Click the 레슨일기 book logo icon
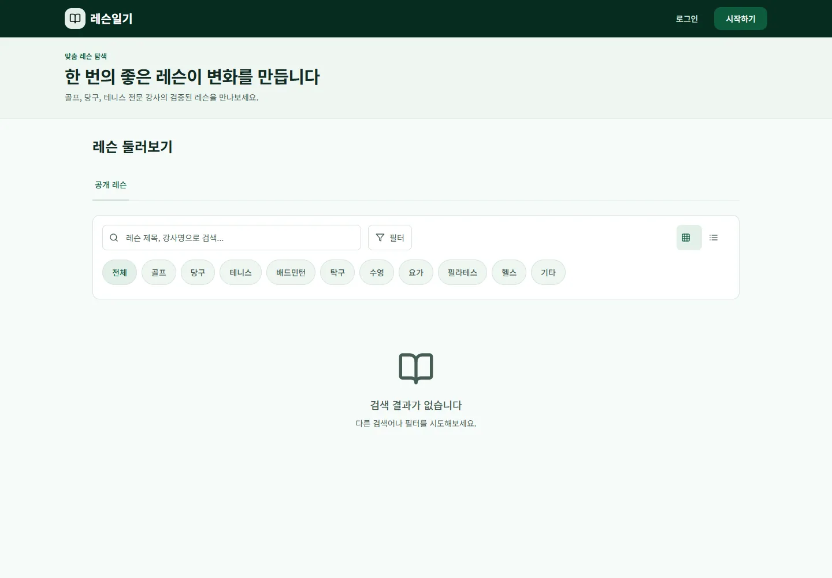The image size is (832, 578). (x=75, y=18)
